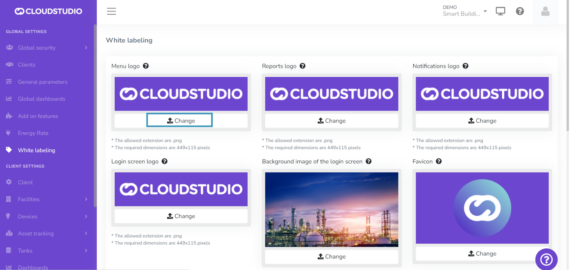Open the help question mark in header
Screen dimensions: 575x270
pyautogui.click(x=520, y=11)
